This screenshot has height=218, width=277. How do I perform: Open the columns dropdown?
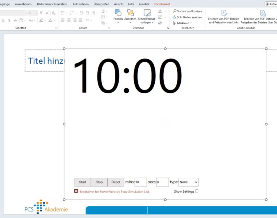(x=89, y=20)
